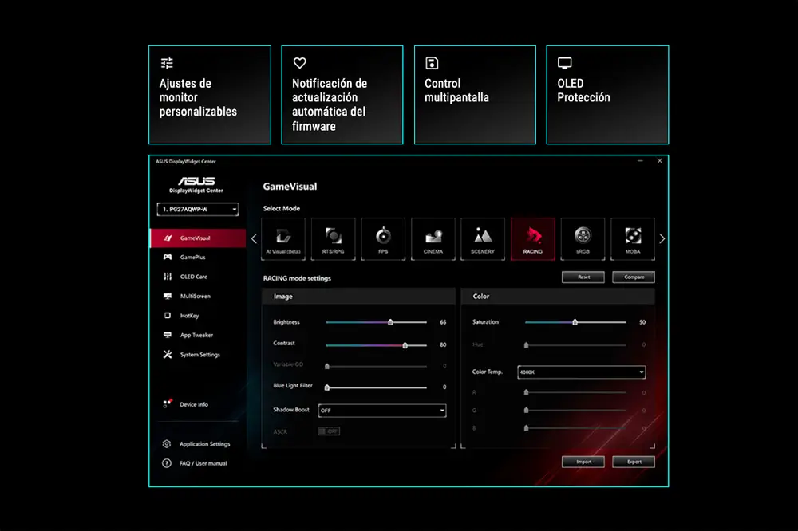Screen dimensions: 798x531
Task: Open the FAQ question mark icon
Action: coord(167,463)
